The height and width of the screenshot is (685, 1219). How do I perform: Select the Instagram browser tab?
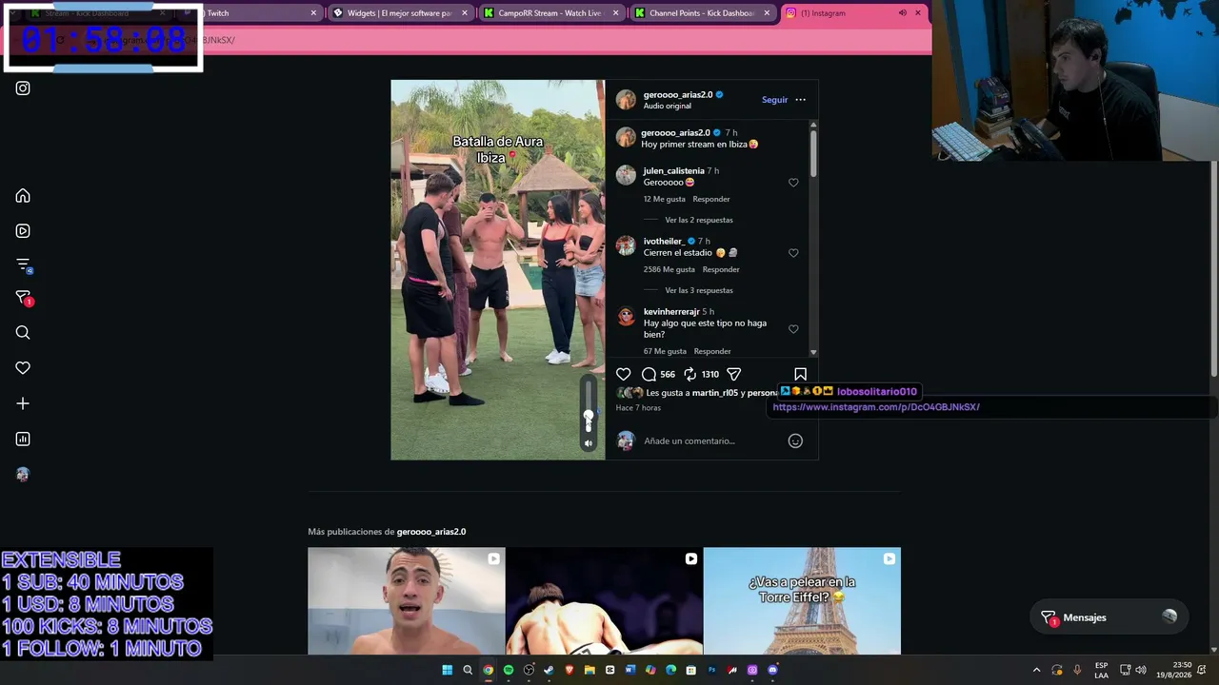(x=853, y=13)
